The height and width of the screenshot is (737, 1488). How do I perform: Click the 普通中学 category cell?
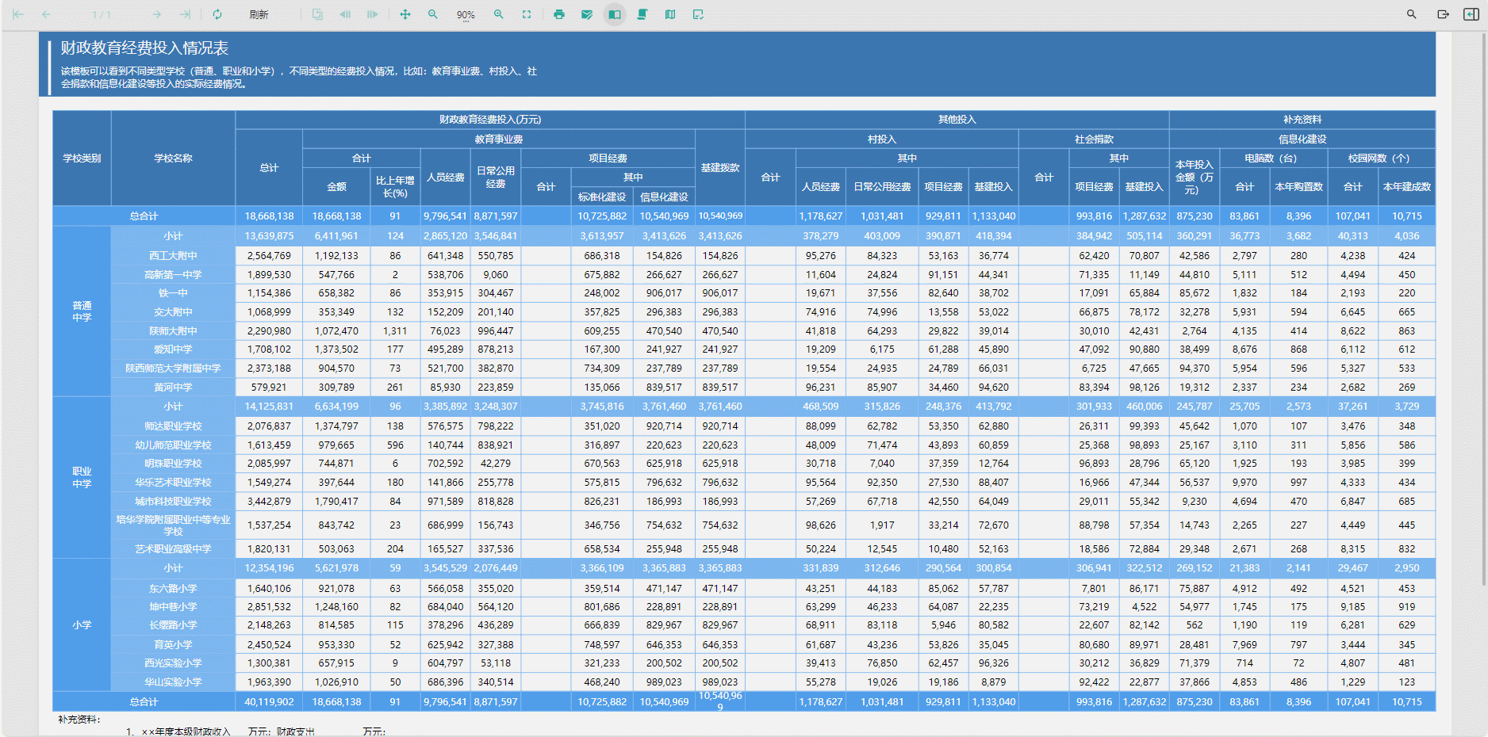82,311
